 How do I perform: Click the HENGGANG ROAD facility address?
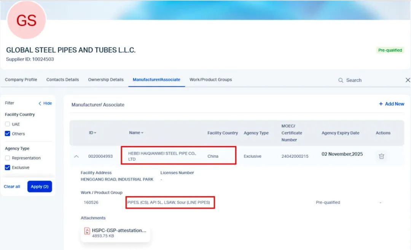[x=117, y=179]
